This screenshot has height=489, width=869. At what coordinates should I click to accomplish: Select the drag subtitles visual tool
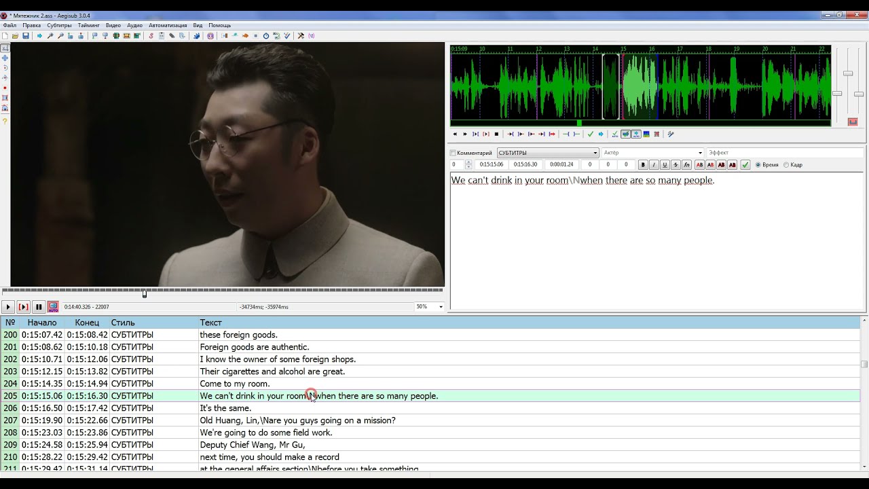coord(5,58)
